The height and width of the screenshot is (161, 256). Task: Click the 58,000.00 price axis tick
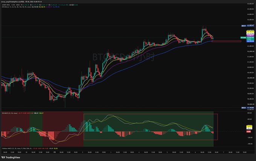251,104
